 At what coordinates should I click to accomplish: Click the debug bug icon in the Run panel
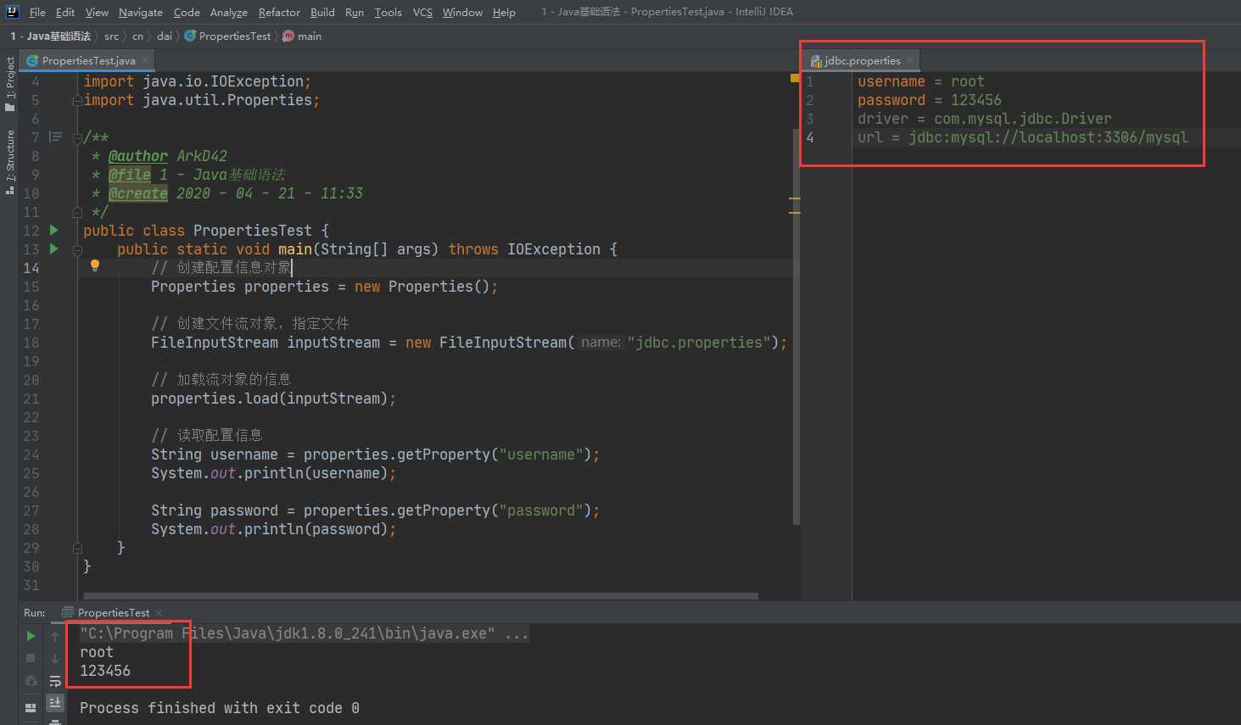(31, 681)
